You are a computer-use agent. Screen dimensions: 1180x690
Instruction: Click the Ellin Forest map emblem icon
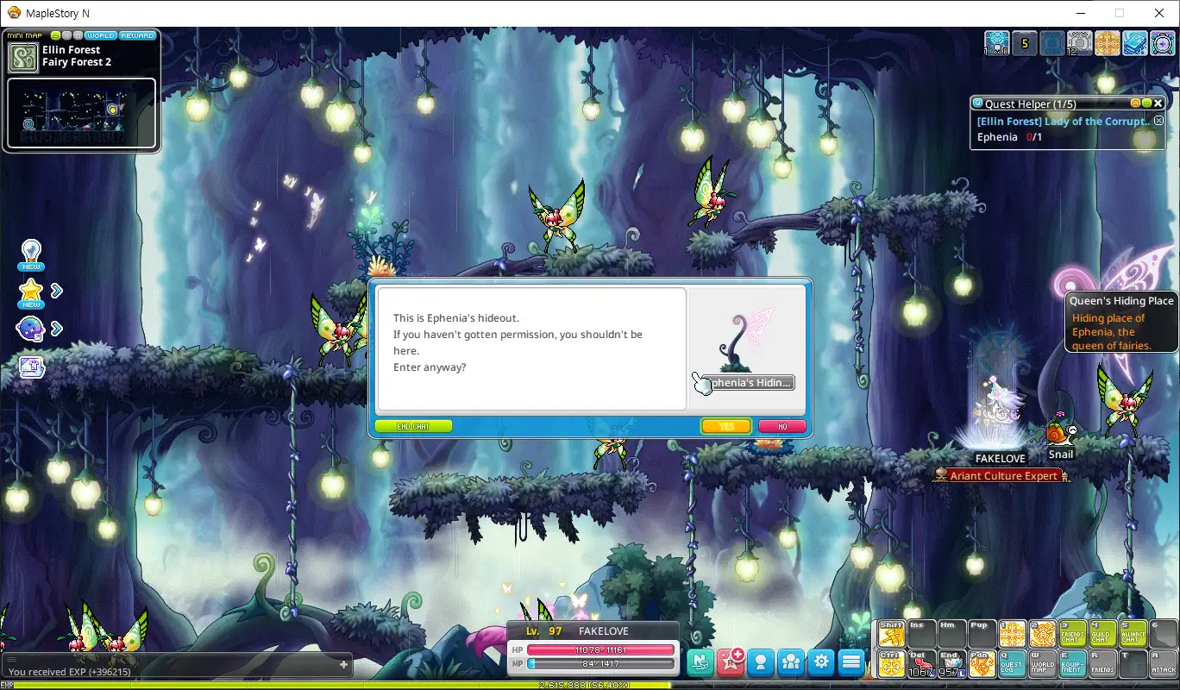[x=22, y=58]
